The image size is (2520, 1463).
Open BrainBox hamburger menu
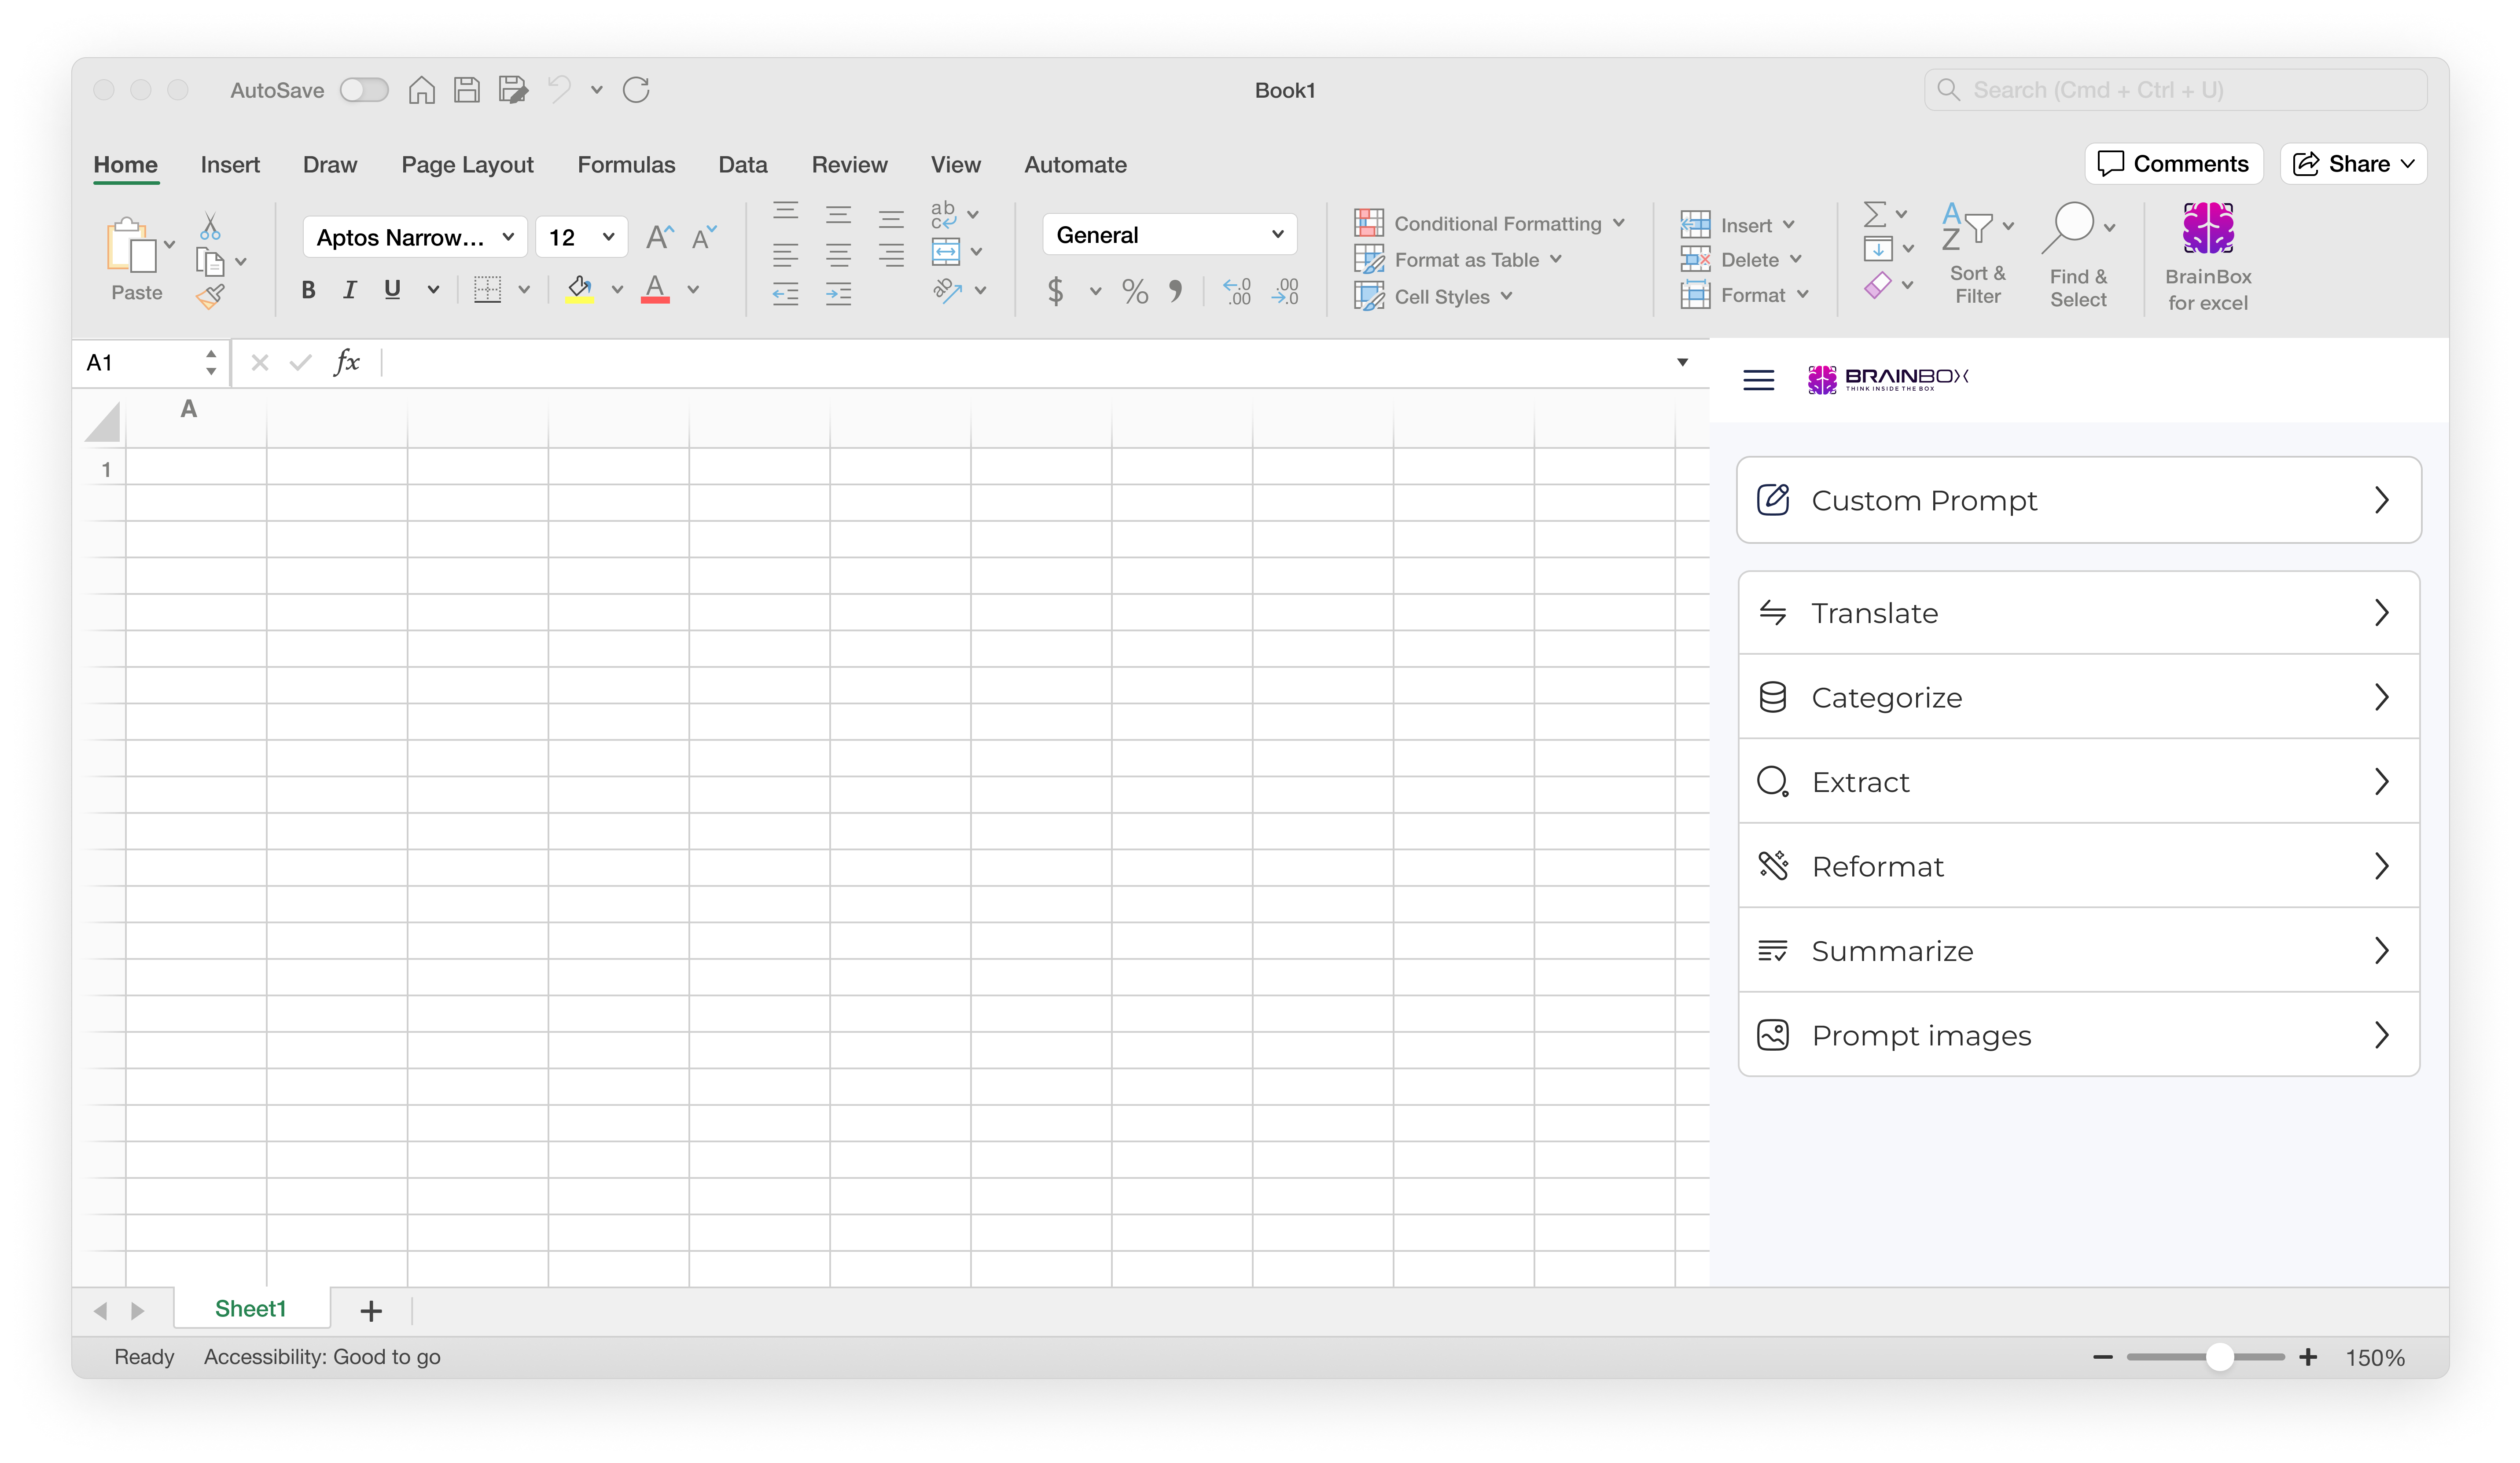pyautogui.click(x=1758, y=380)
